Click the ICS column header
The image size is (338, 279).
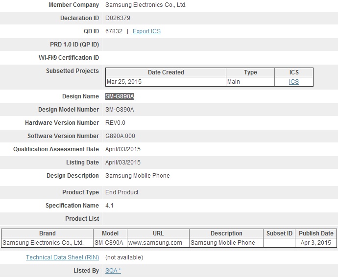pos(294,72)
